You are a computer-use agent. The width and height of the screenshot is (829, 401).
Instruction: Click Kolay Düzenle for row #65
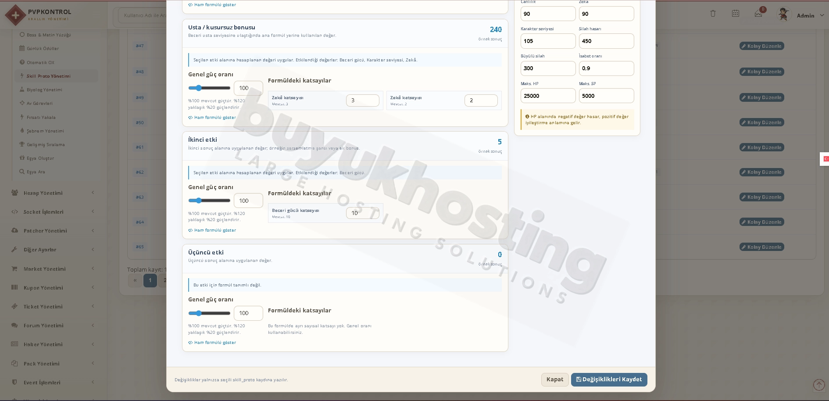click(762, 247)
